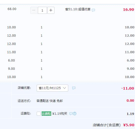Click the green 运费险 badge

click(46, 114)
